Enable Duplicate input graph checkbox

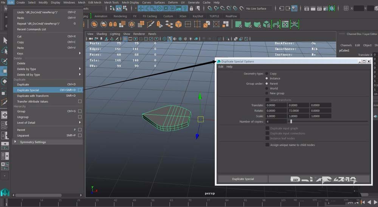pyautogui.click(x=267, y=128)
